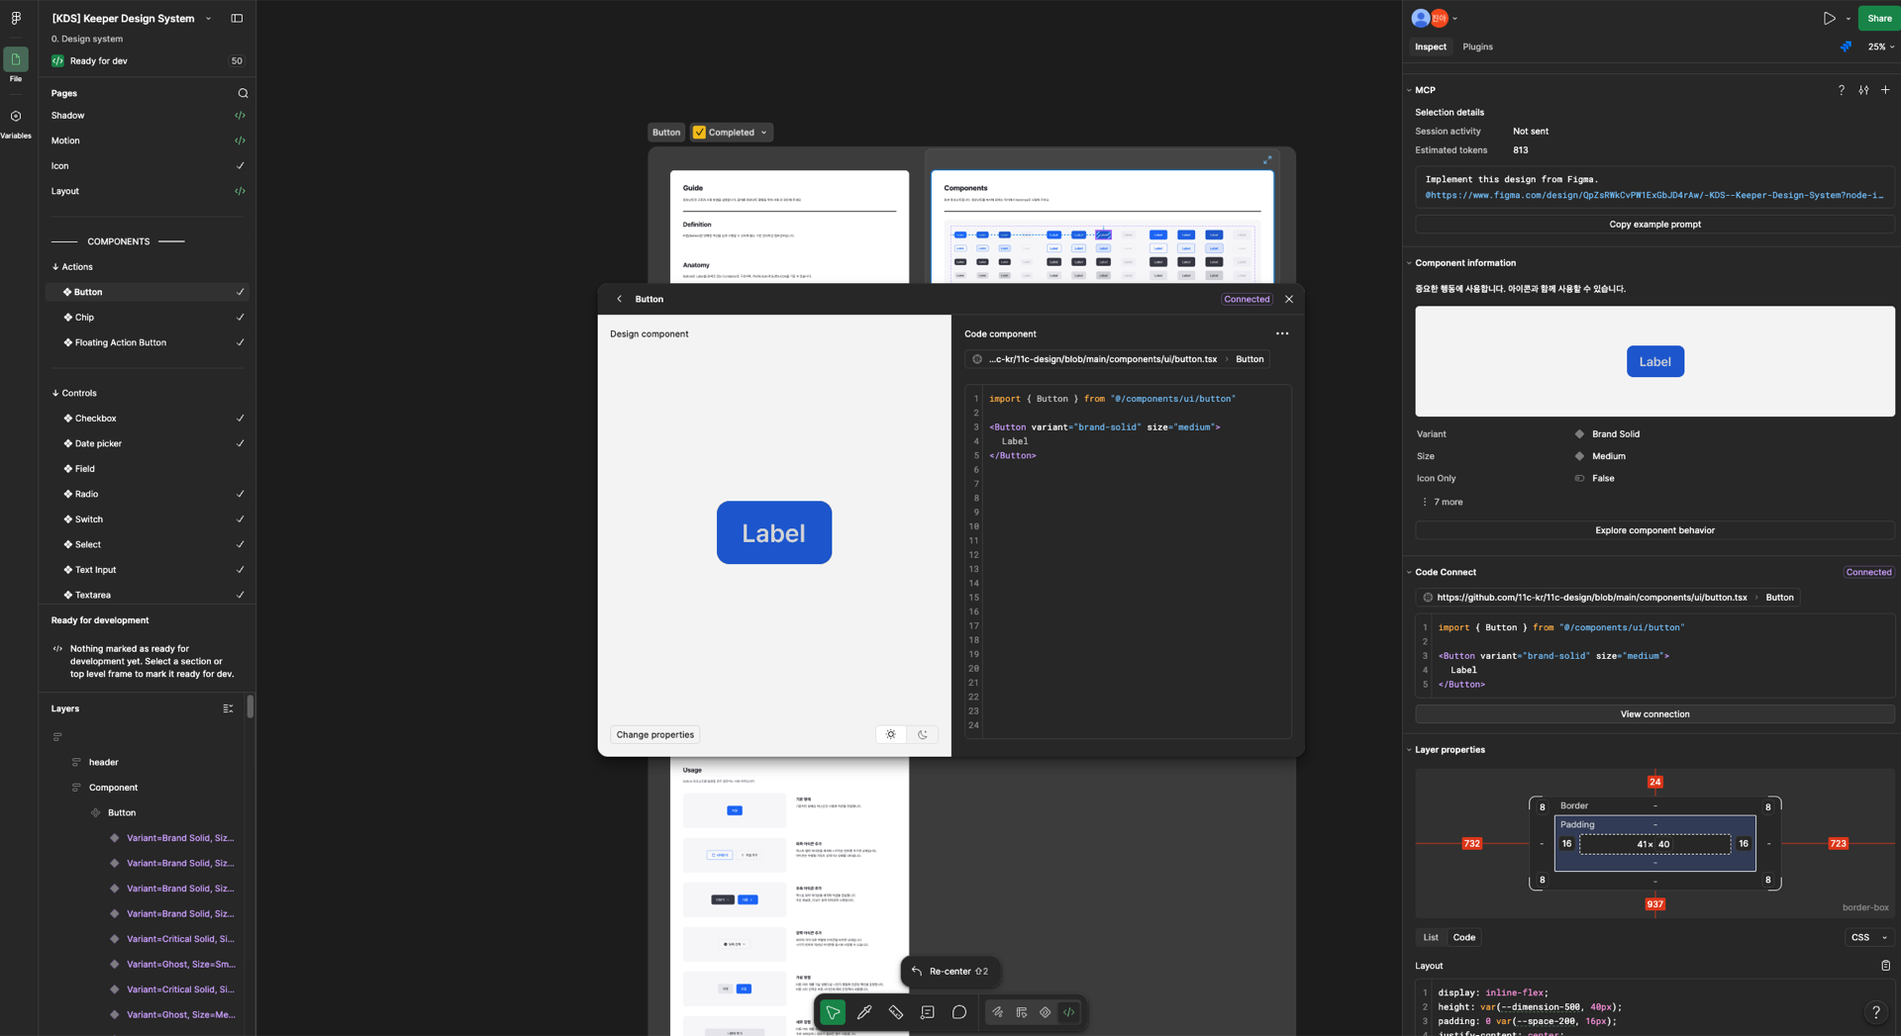Click the File sidebar icon
1901x1036 pixels.
16,59
